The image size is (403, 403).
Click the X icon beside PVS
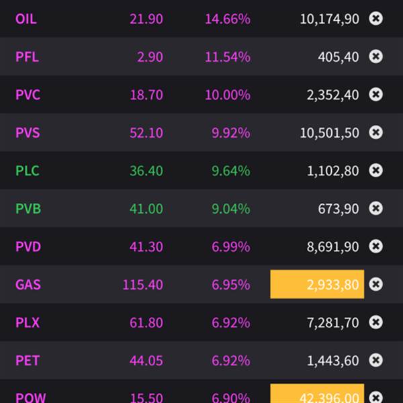(x=376, y=133)
